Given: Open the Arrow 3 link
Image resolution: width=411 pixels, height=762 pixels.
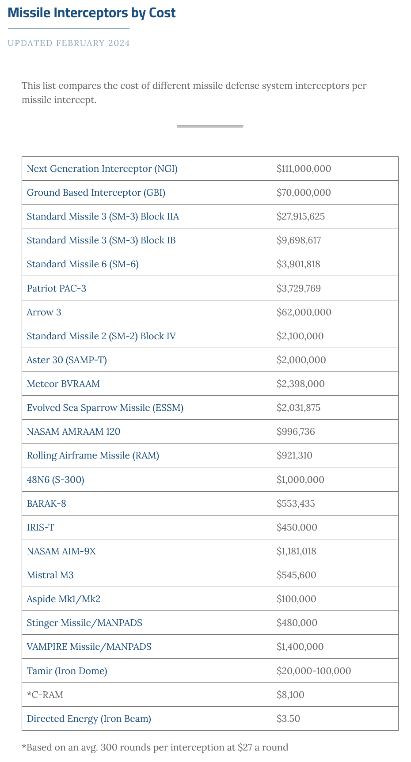Looking at the screenshot, I should 44,312.
